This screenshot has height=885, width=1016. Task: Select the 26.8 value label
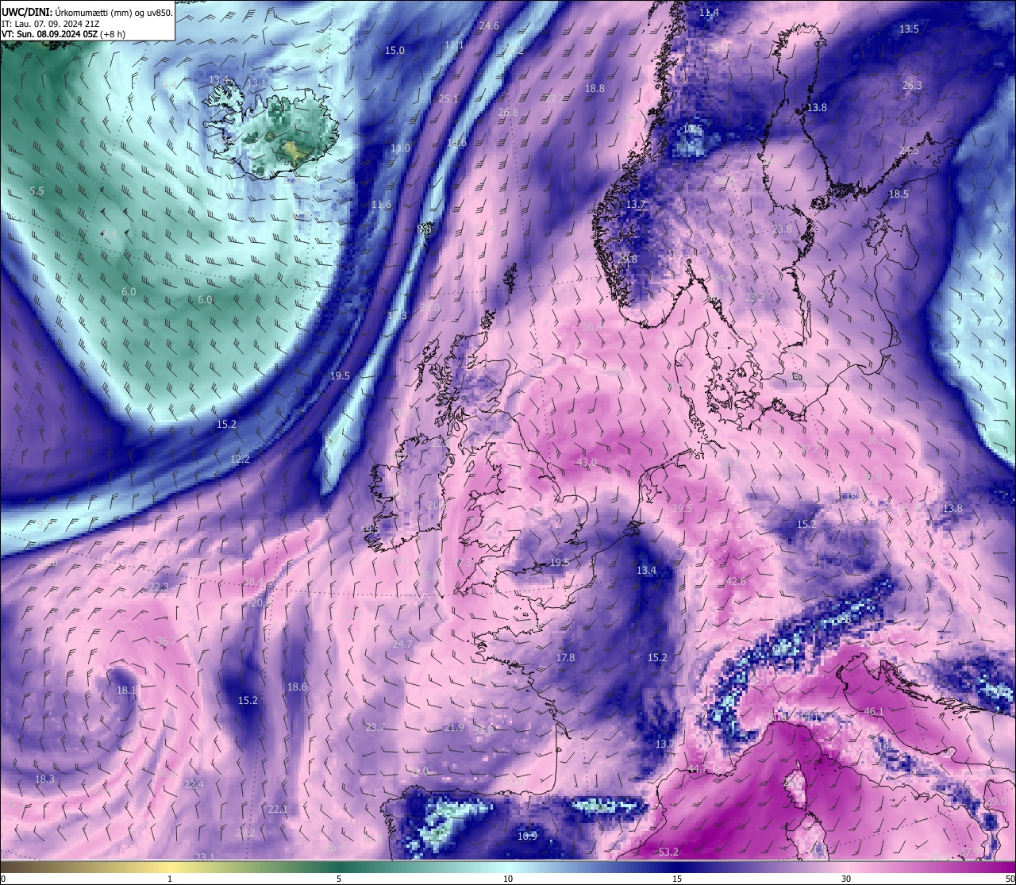tap(508, 112)
